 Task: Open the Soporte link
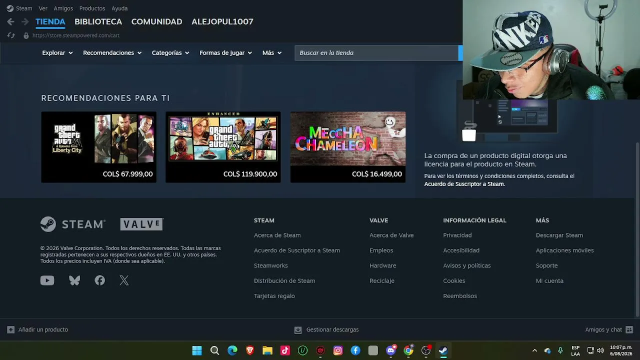pos(546,265)
